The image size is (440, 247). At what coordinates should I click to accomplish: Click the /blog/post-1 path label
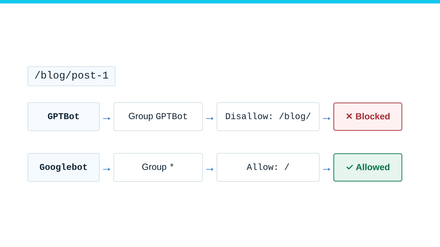[71, 76]
